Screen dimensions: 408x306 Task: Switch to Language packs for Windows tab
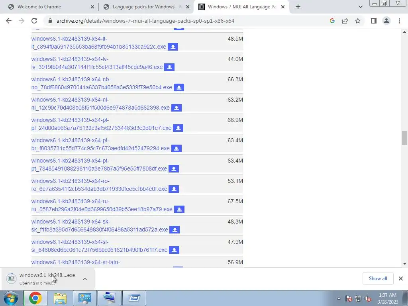[147, 7]
